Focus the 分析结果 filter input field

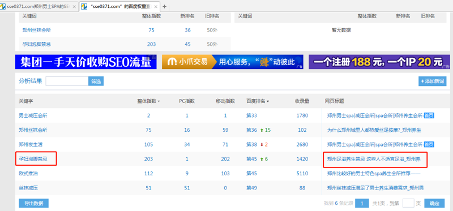click(x=67, y=81)
